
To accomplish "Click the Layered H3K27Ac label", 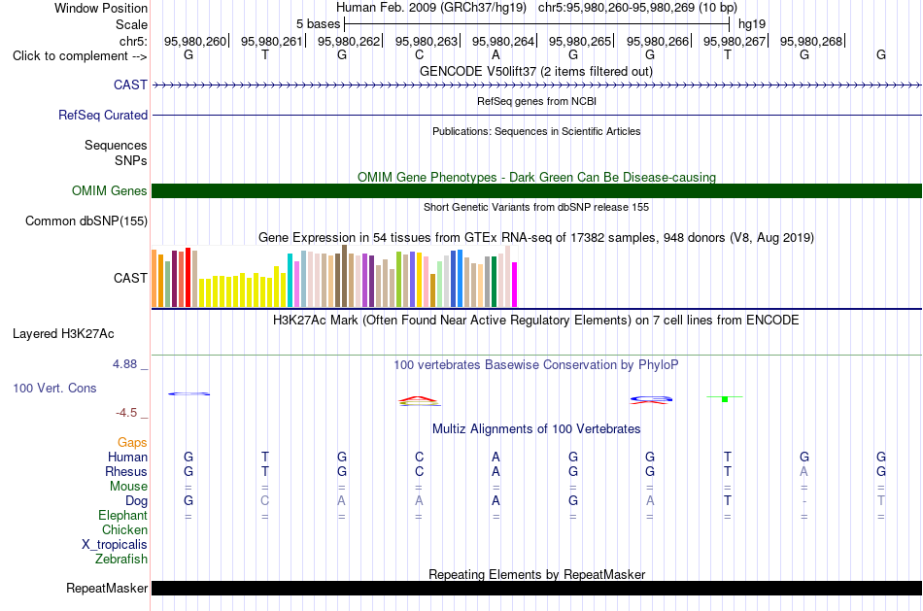I will pos(63,334).
